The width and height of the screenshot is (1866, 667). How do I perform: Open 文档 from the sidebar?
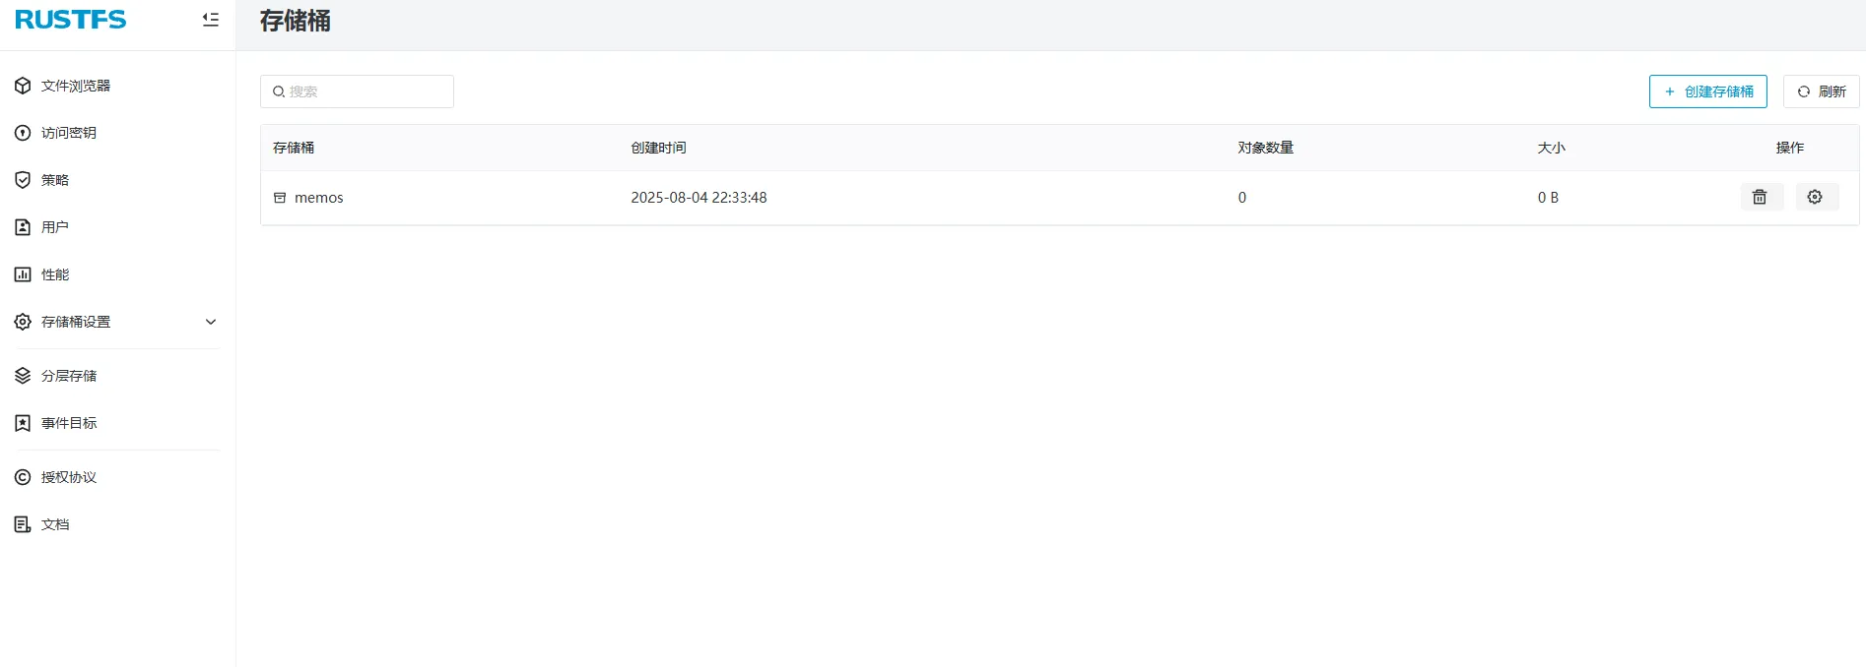(55, 524)
